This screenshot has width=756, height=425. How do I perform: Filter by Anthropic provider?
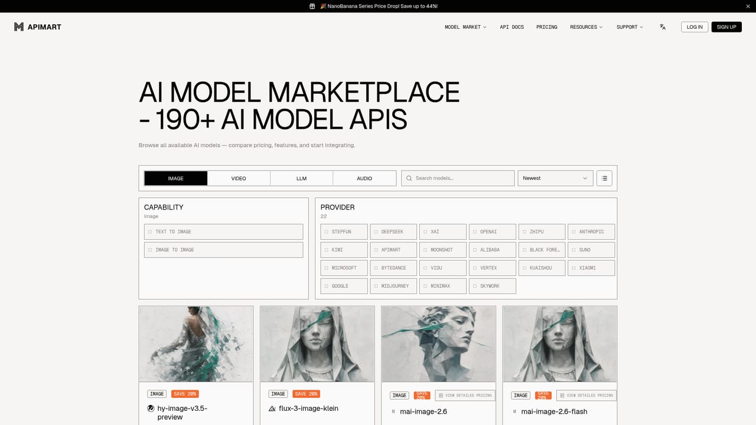coord(591,232)
